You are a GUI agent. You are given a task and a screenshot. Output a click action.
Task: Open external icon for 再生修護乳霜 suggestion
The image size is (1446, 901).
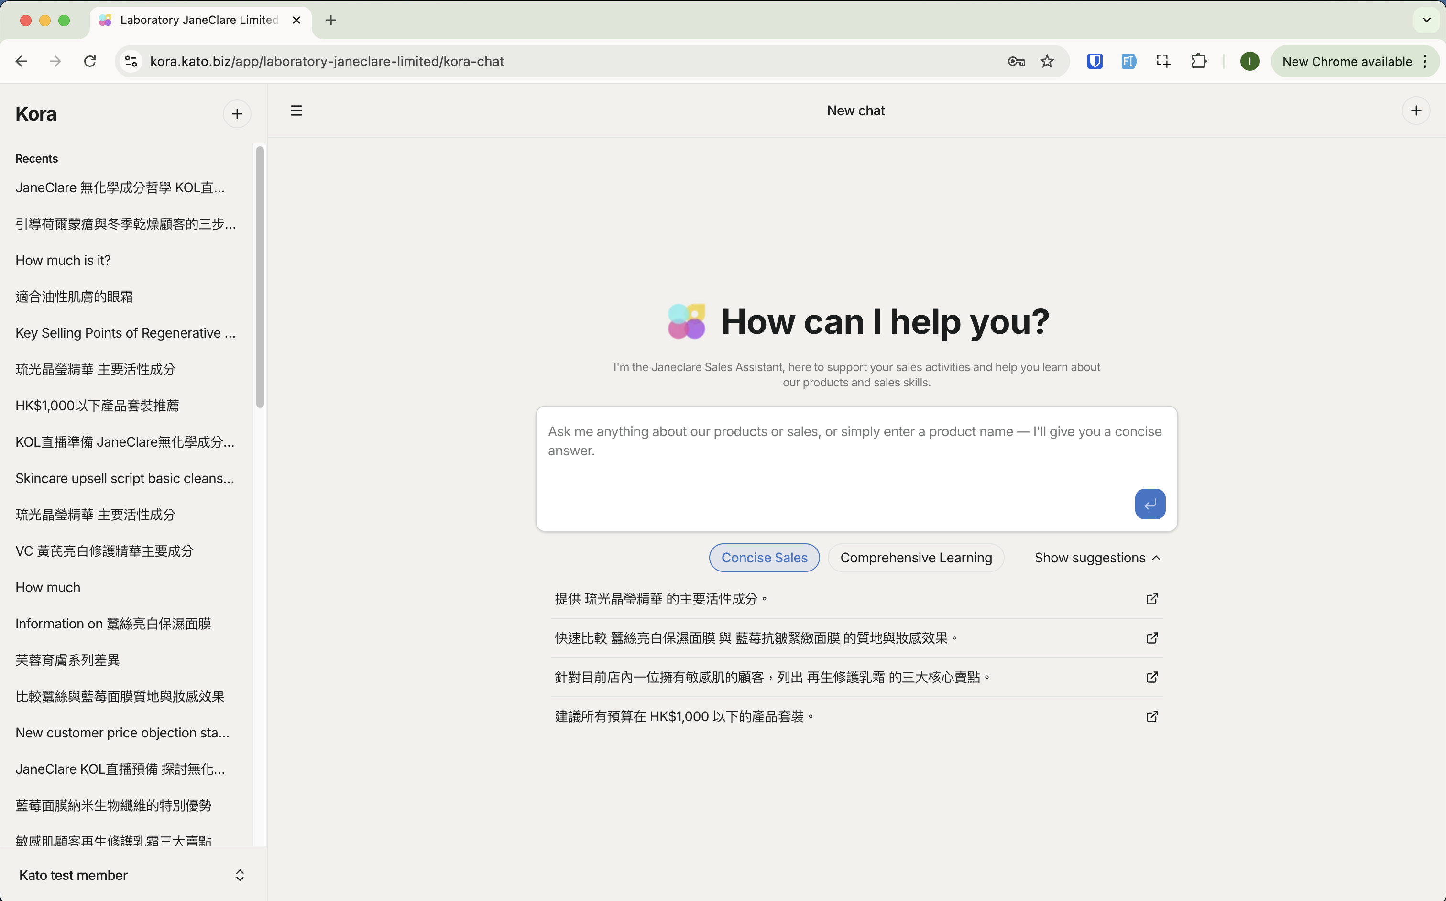(1151, 678)
